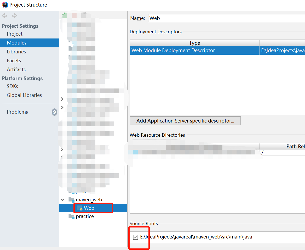Show the Problems list
This screenshot has width=305, height=250.
17,112
